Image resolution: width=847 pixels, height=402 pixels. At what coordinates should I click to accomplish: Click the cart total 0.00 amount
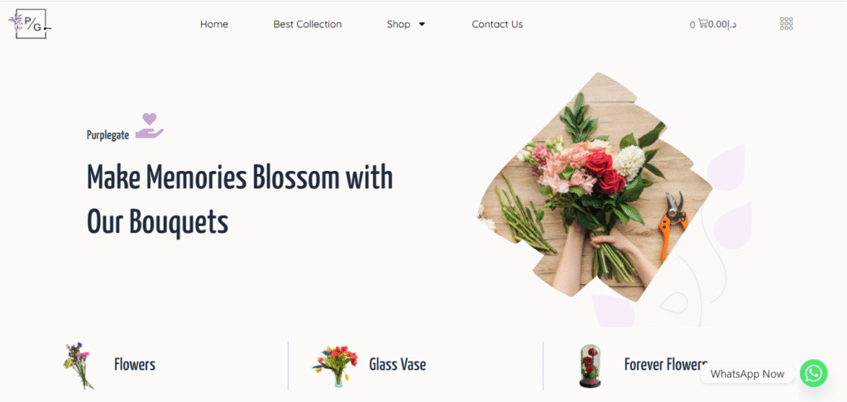[x=723, y=24]
